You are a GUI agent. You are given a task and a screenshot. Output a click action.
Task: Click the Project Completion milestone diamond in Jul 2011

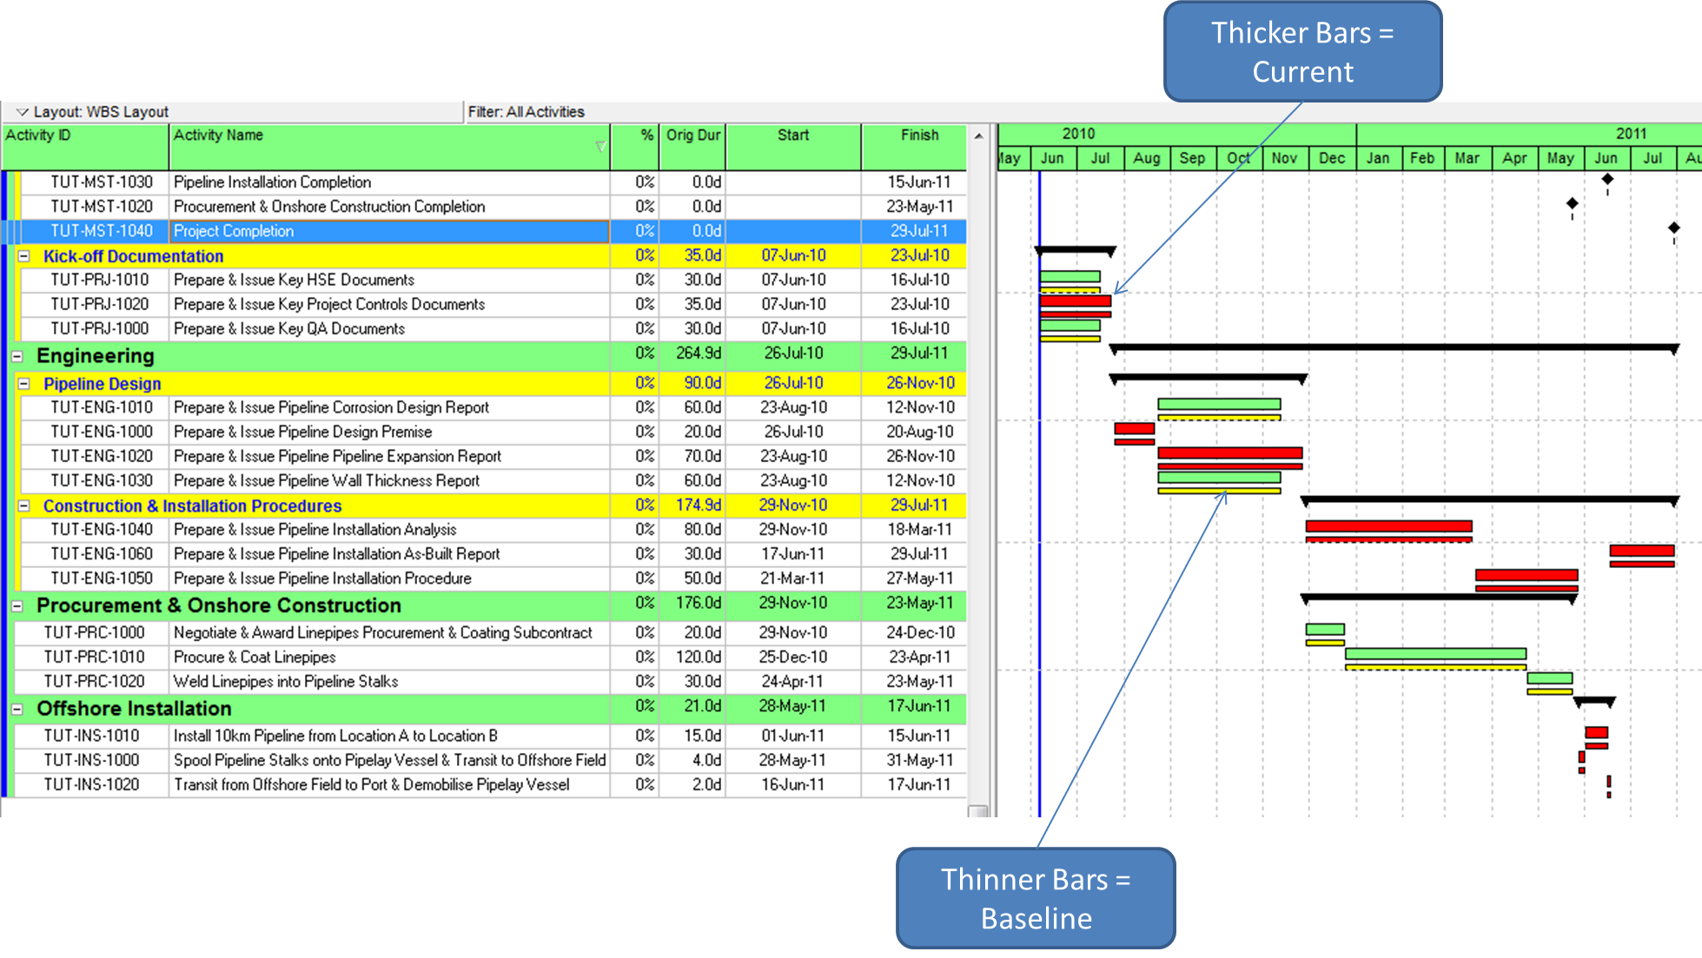pyautogui.click(x=1672, y=228)
